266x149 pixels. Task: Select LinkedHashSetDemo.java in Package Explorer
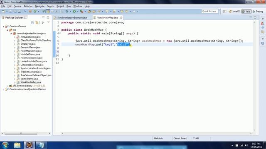33,61
